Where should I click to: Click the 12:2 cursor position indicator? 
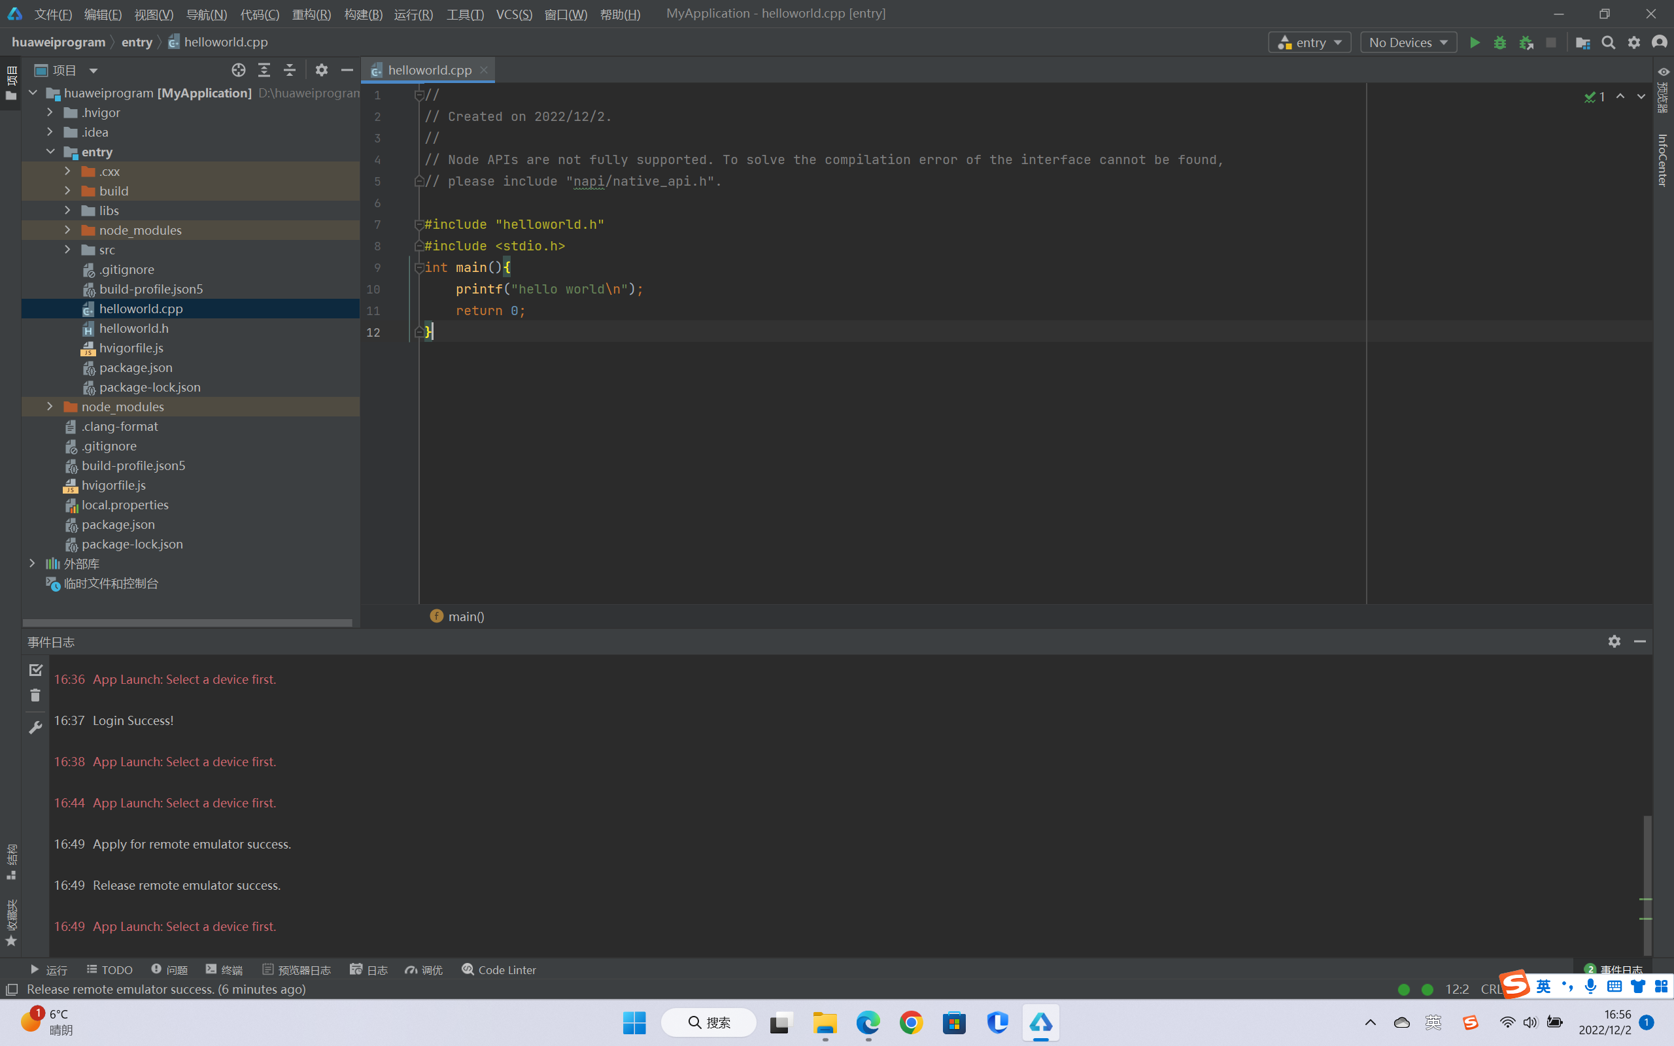[1457, 989]
